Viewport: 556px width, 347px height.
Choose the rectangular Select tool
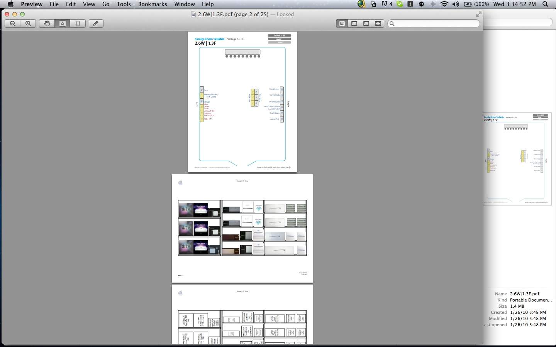[x=78, y=24]
